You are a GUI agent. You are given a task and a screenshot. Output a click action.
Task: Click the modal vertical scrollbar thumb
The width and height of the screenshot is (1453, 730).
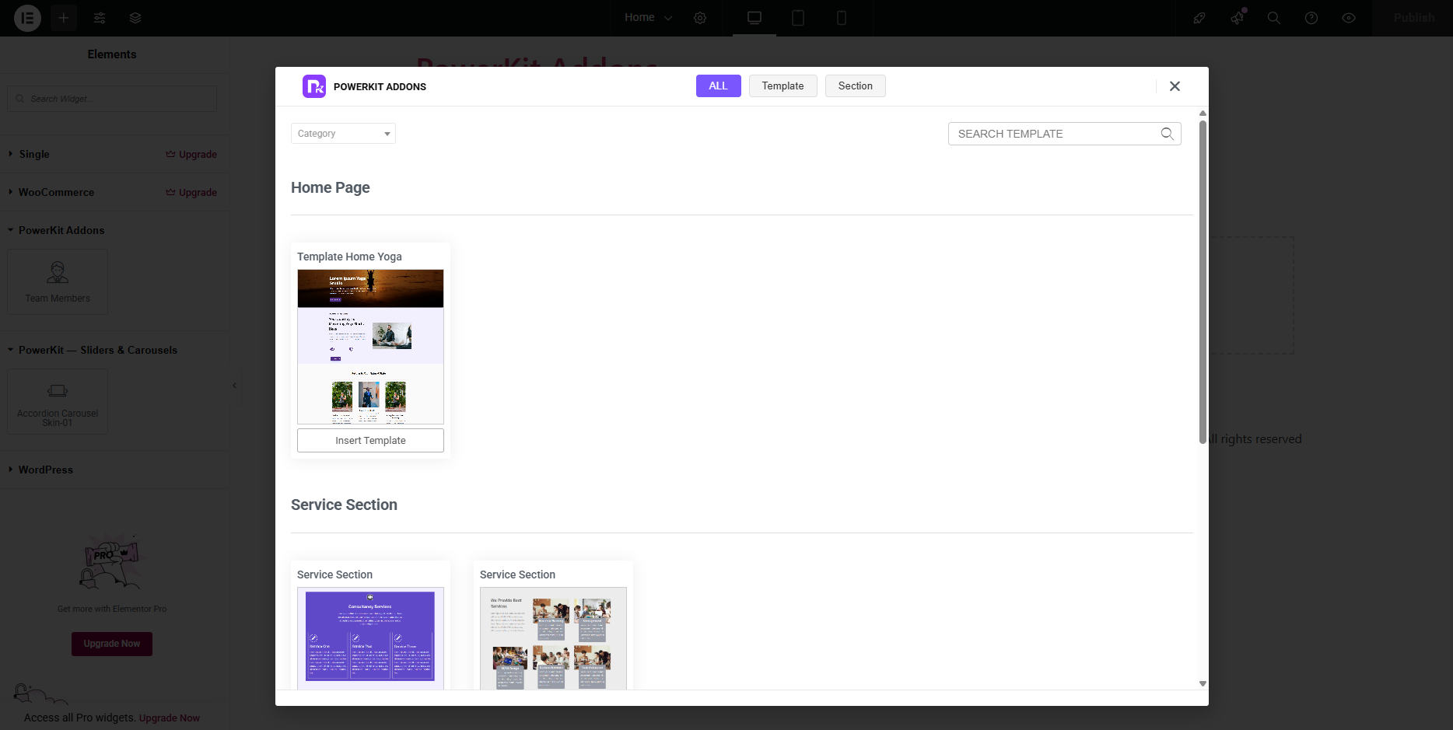pyautogui.click(x=1203, y=282)
